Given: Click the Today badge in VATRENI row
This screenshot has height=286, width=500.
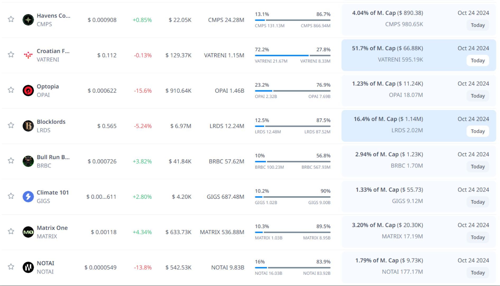Looking at the screenshot, I should click(478, 61).
